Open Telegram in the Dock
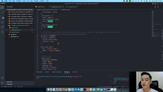163x92 pixels. coord(72,89)
